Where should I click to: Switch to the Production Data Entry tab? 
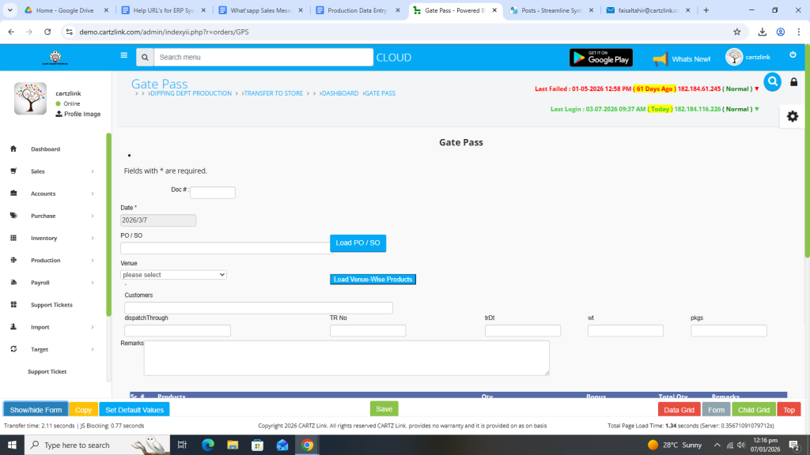pos(358,10)
